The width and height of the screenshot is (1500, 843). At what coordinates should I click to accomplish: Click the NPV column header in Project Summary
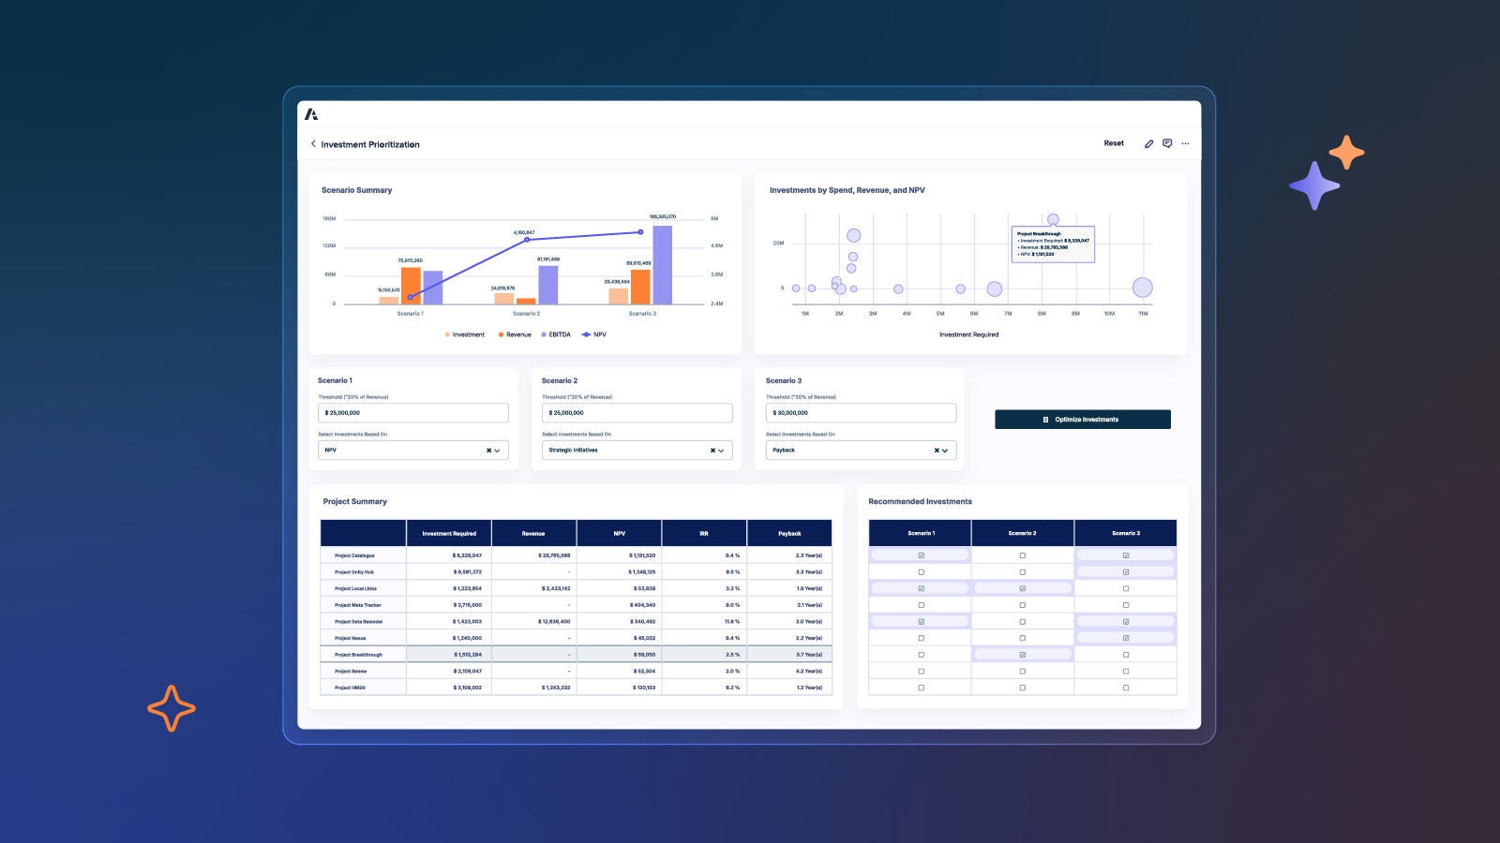(x=619, y=533)
